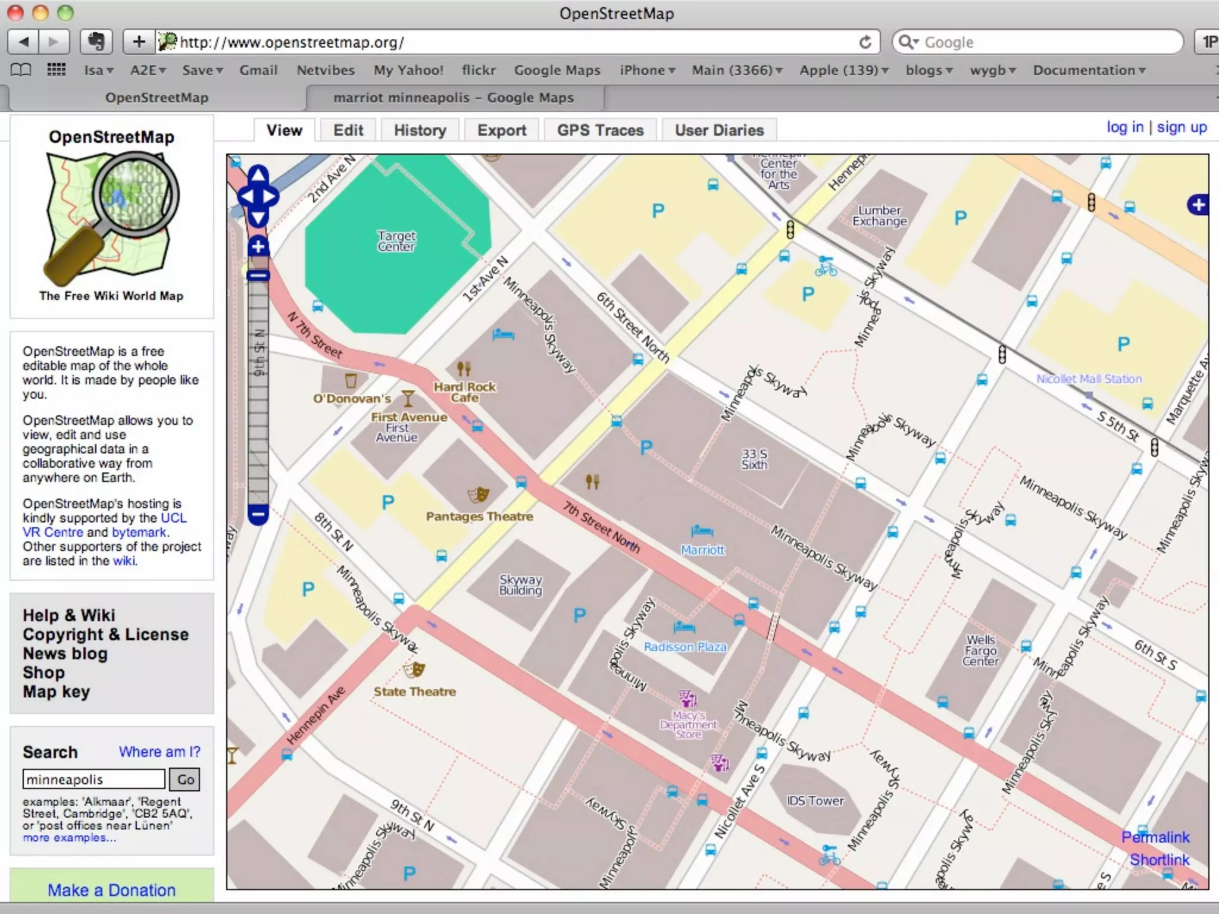1219x914 pixels.
Task: Click Safari's reload page icon
Action: [865, 42]
